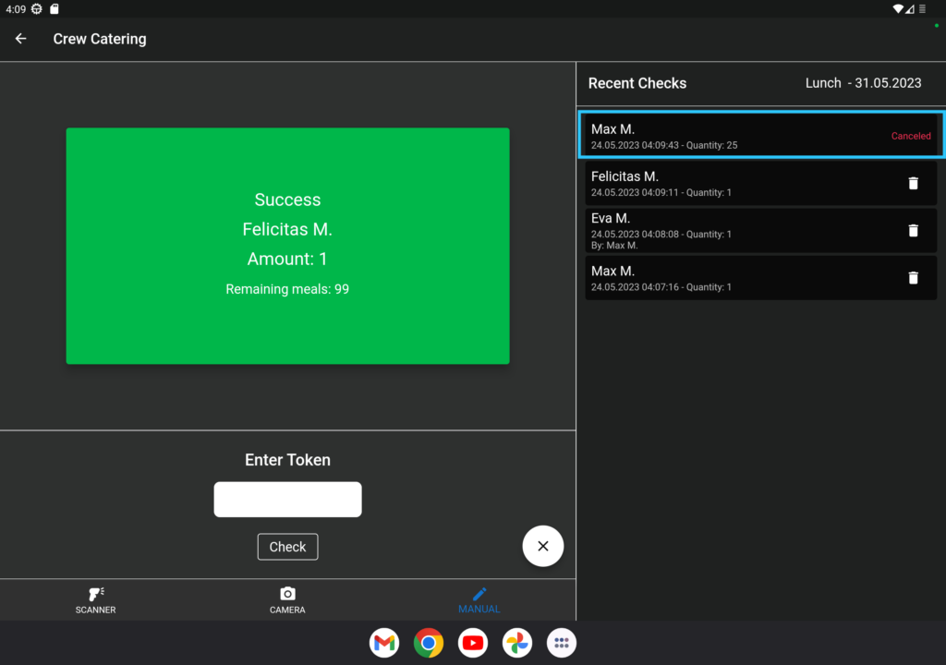Delete the Eva M. check entry
946x665 pixels.
(x=913, y=231)
